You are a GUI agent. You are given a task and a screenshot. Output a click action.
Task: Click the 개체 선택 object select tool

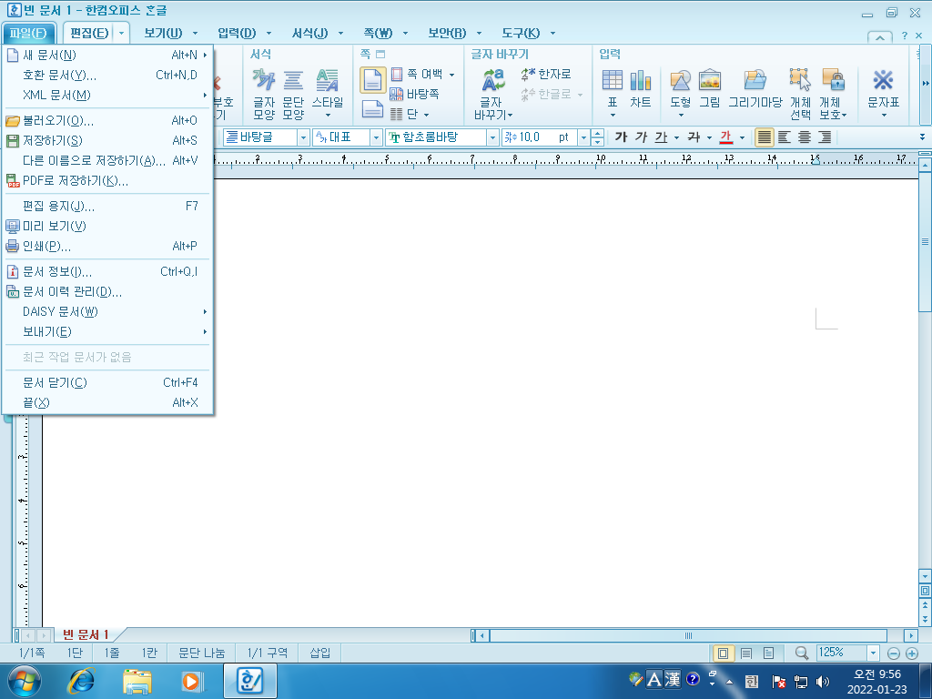[800, 94]
